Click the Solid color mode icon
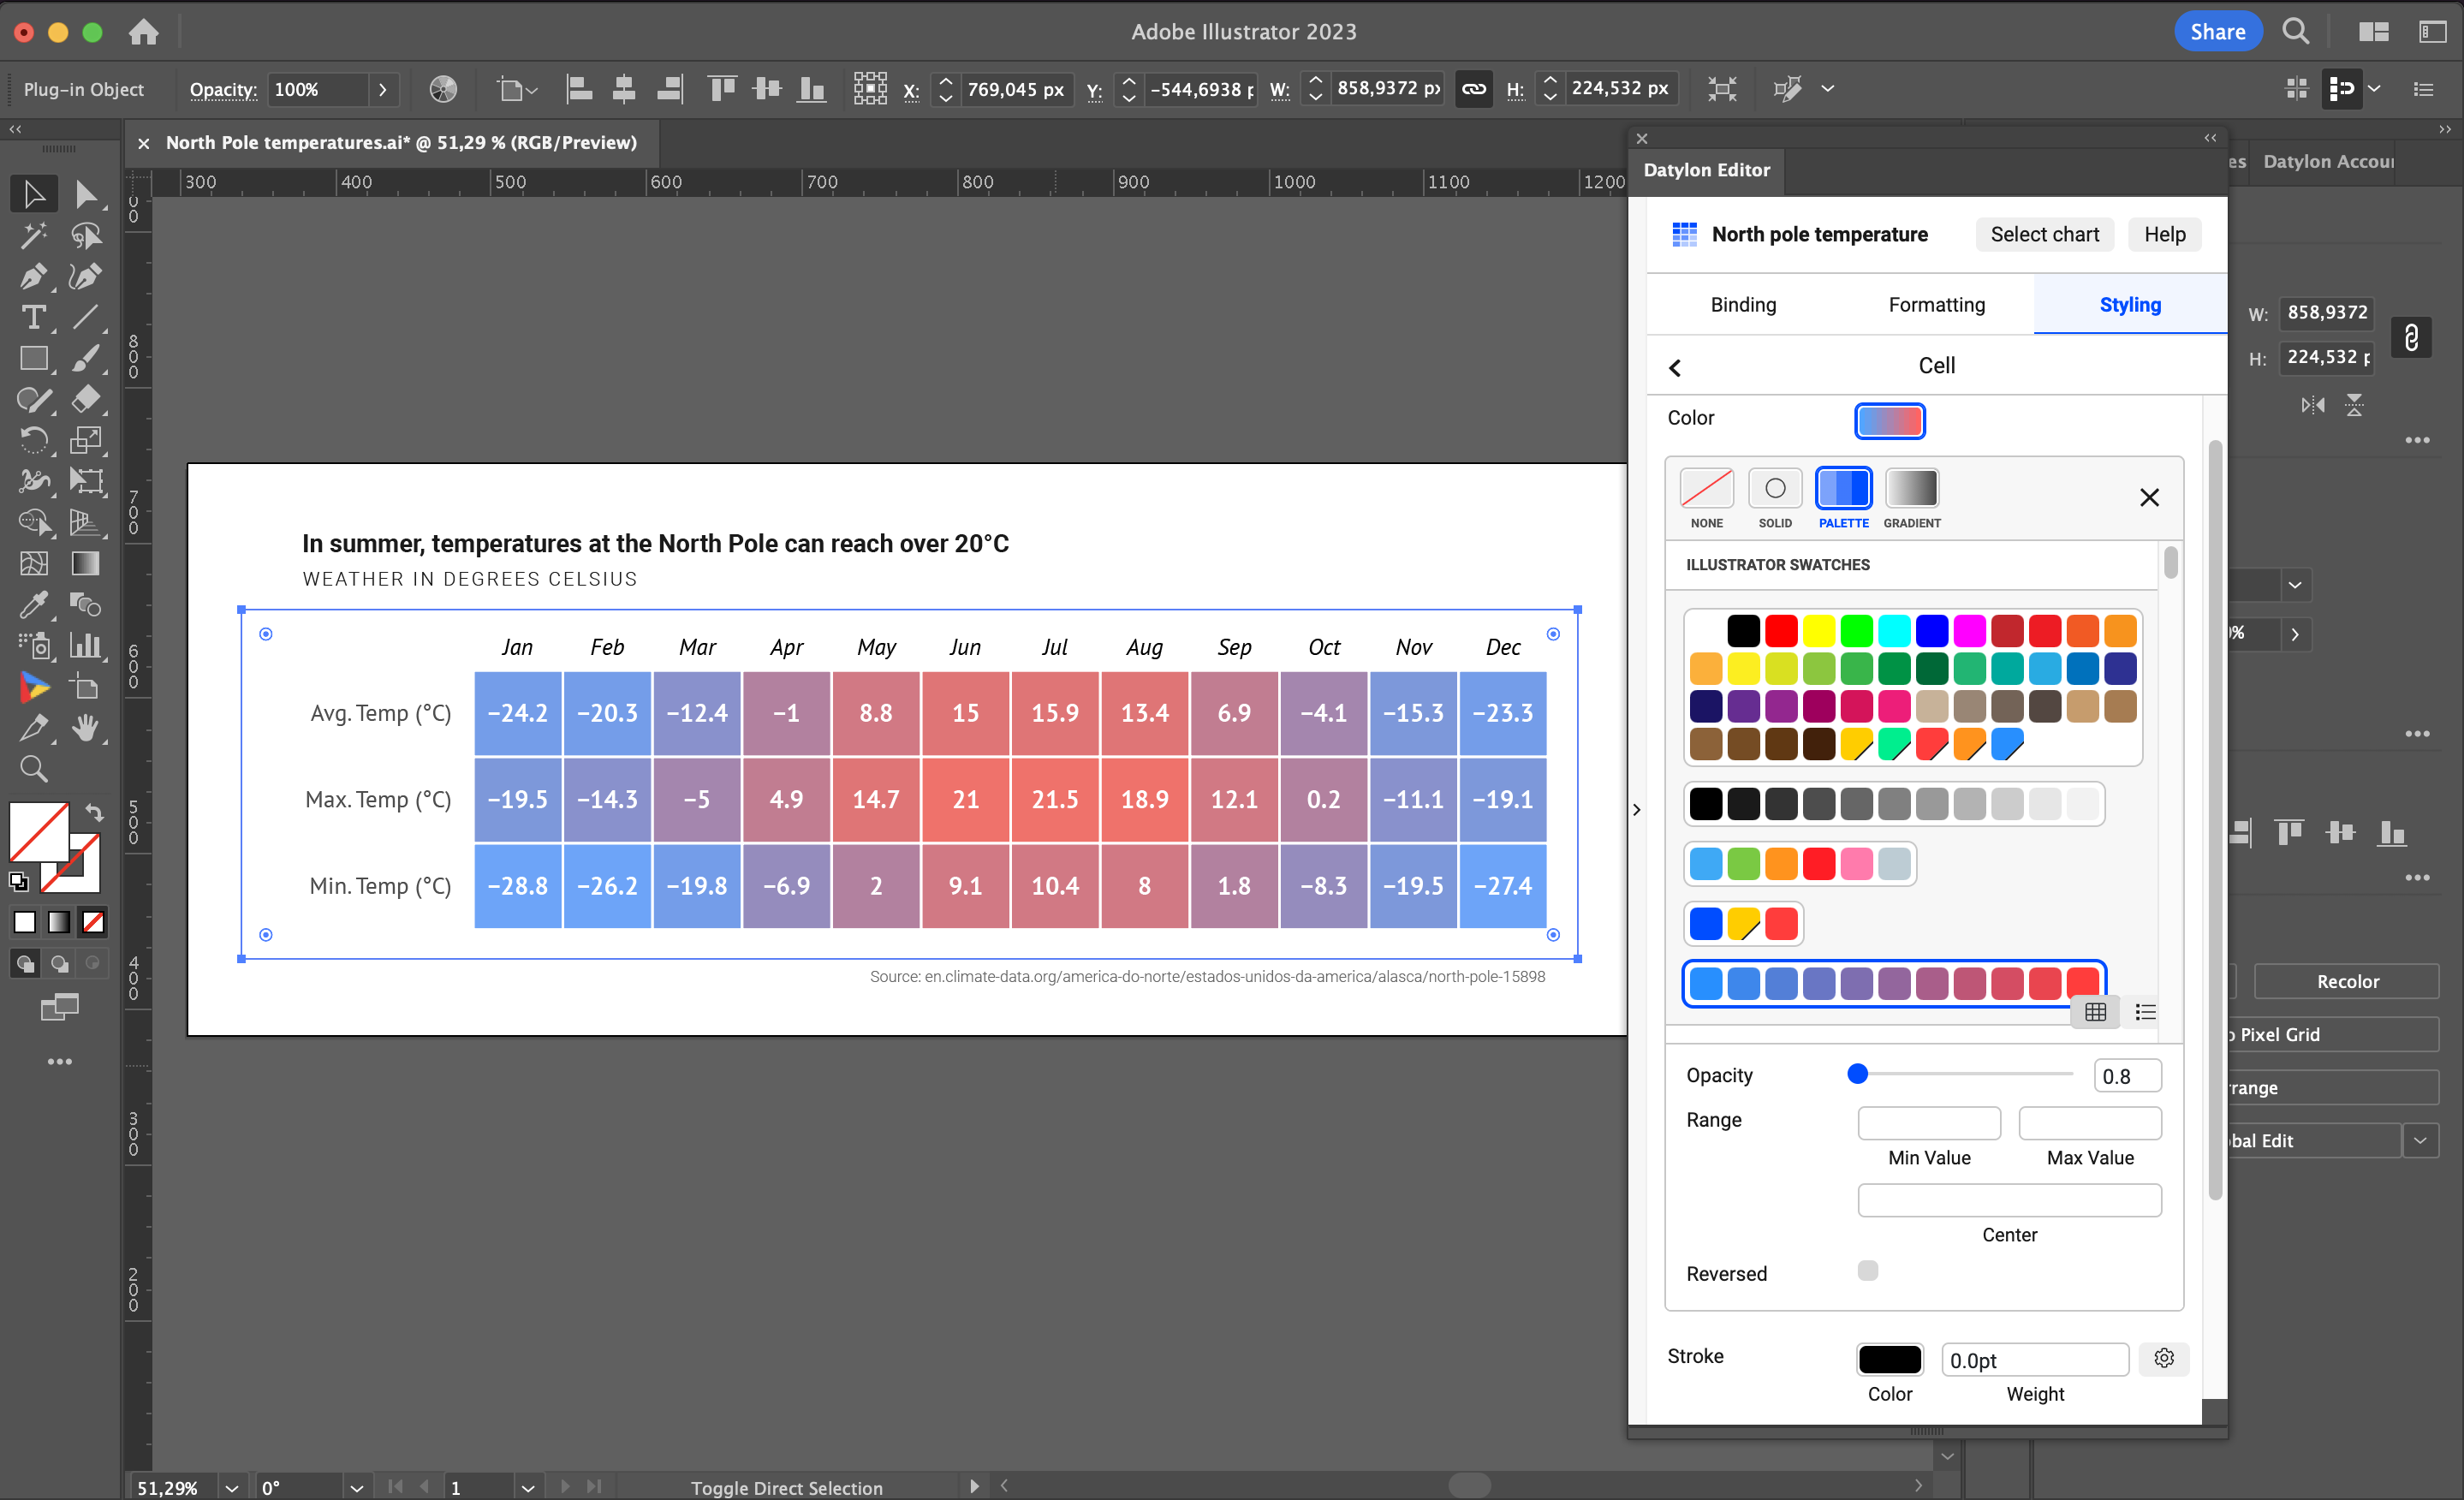This screenshot has height=1500, width=2464. tap(1774, 490)
